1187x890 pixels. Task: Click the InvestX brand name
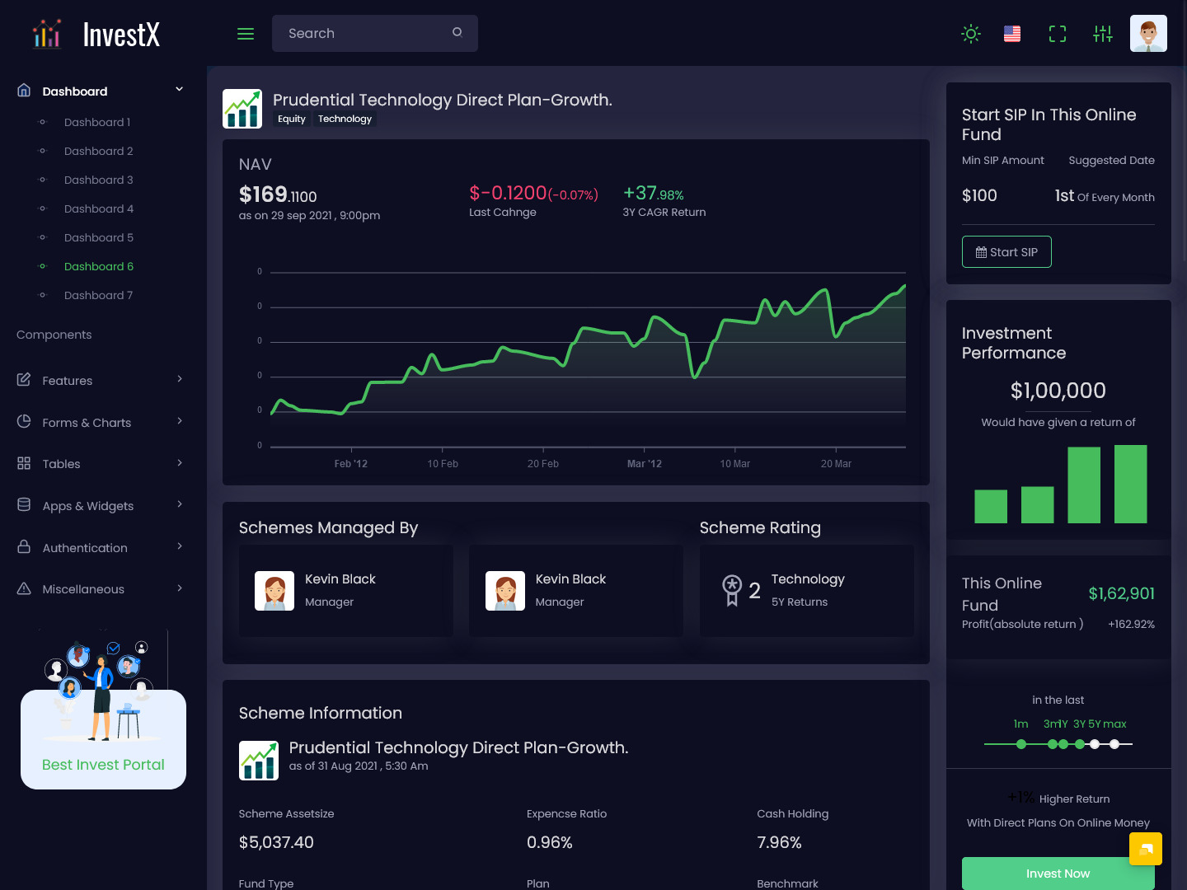click(x=121, y=35)
